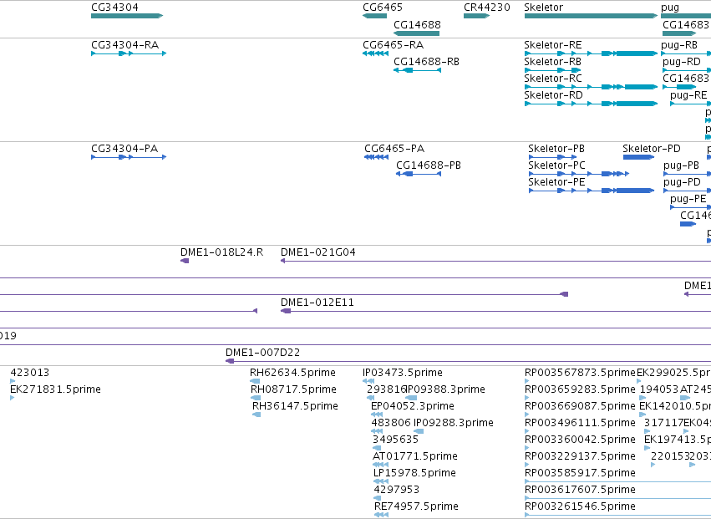This screenshot has height=519, width=711.
Task: Click the RH62634.5prime EST
Action: [255, 382]
